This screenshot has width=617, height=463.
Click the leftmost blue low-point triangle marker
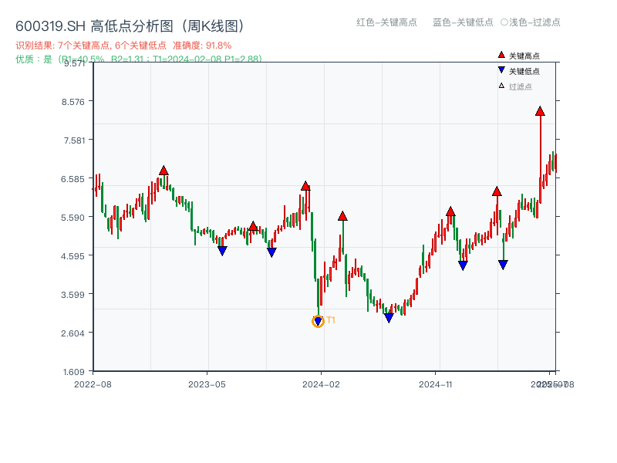coord(222,251)
